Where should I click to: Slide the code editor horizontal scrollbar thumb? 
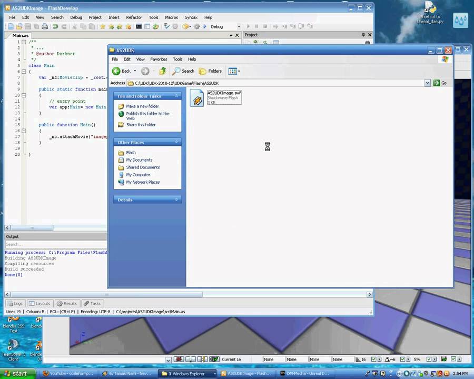click(32, 228)
